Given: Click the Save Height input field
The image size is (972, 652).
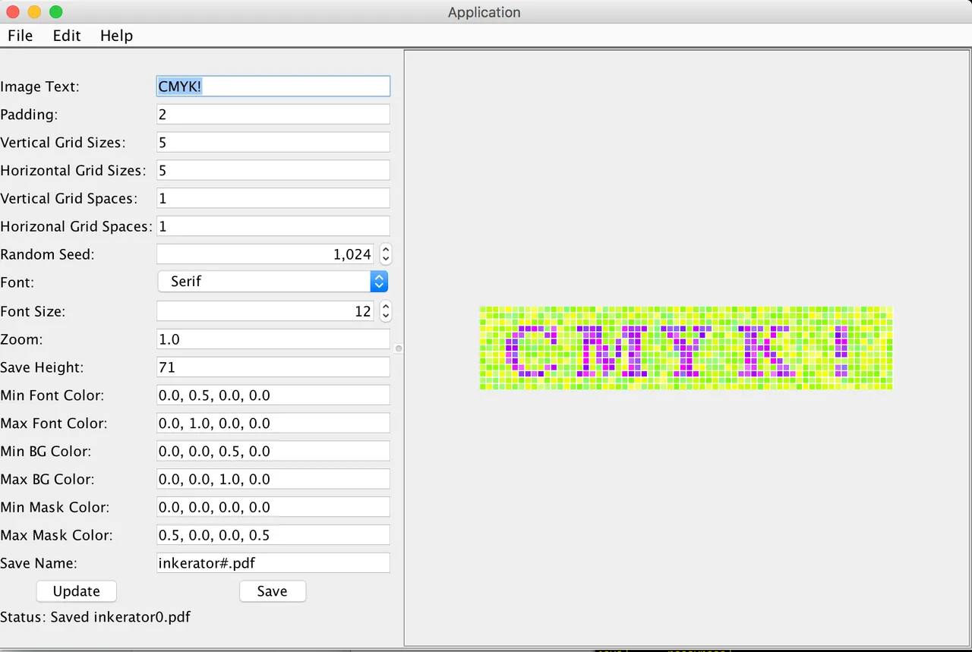Looking at the screenshot, I should point(273,367).
